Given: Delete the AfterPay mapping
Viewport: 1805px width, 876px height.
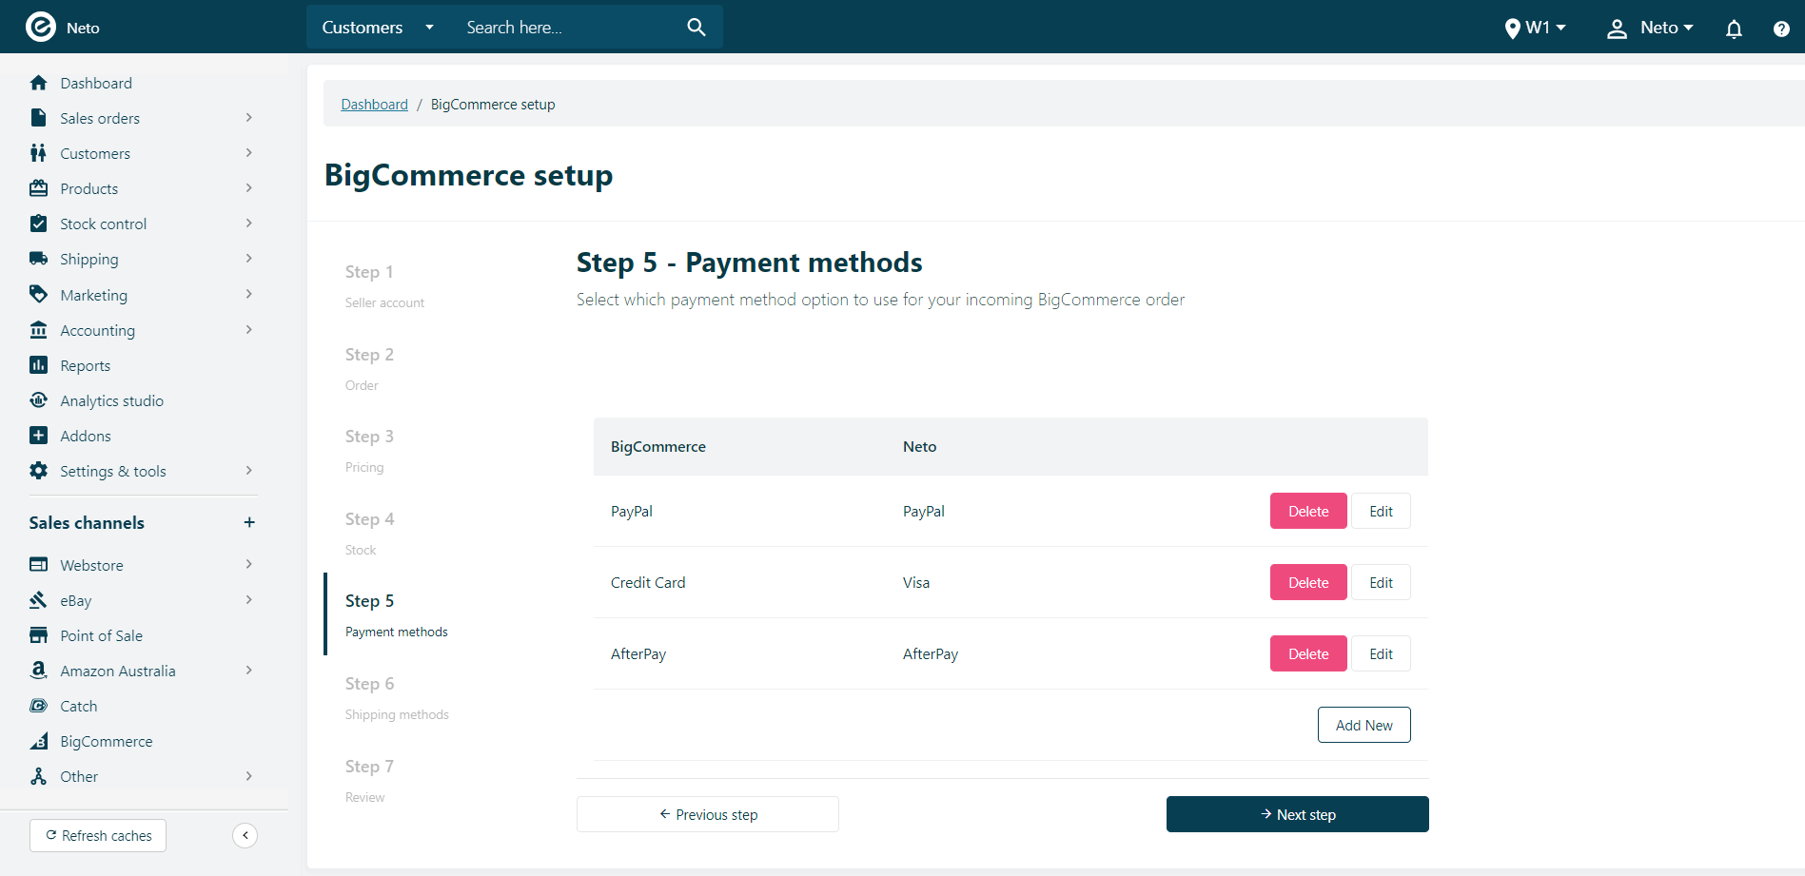Looking at the screenshot, I should [x=1308, y=653].
